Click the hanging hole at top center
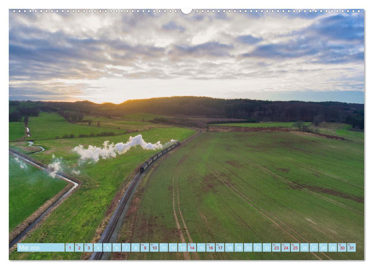The width and height of the screenshot is (373, 269). [186, 11]
